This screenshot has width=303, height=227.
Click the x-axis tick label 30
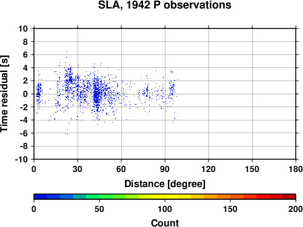[78, 169]
